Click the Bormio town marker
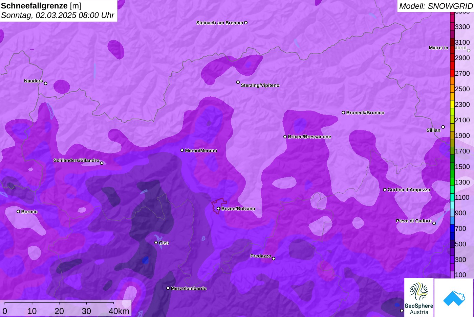474x317 pixels. click(18, 212)
